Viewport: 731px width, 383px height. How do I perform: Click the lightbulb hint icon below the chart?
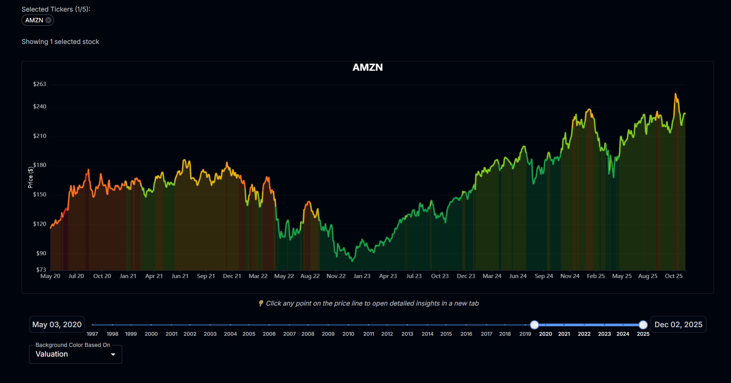pyautogui.click(x=261, y=303)
